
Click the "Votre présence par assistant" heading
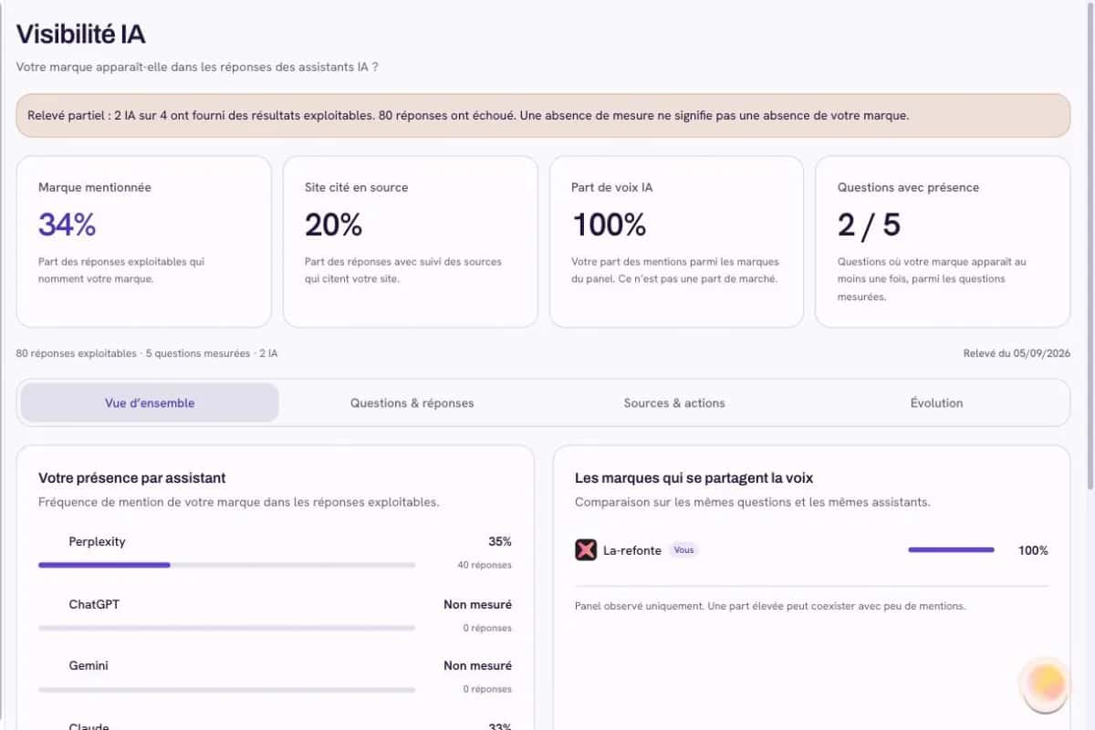coord(132,478)
